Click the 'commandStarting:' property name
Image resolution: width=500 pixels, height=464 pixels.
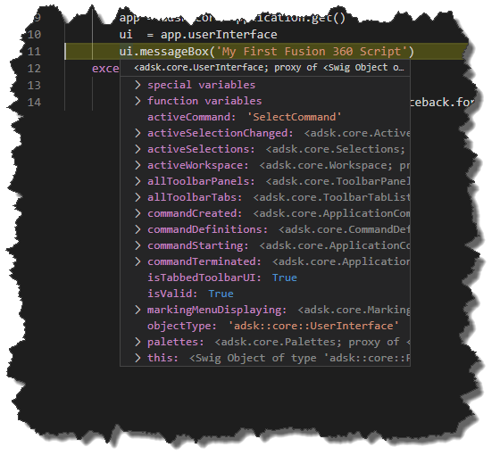point(197,245)
